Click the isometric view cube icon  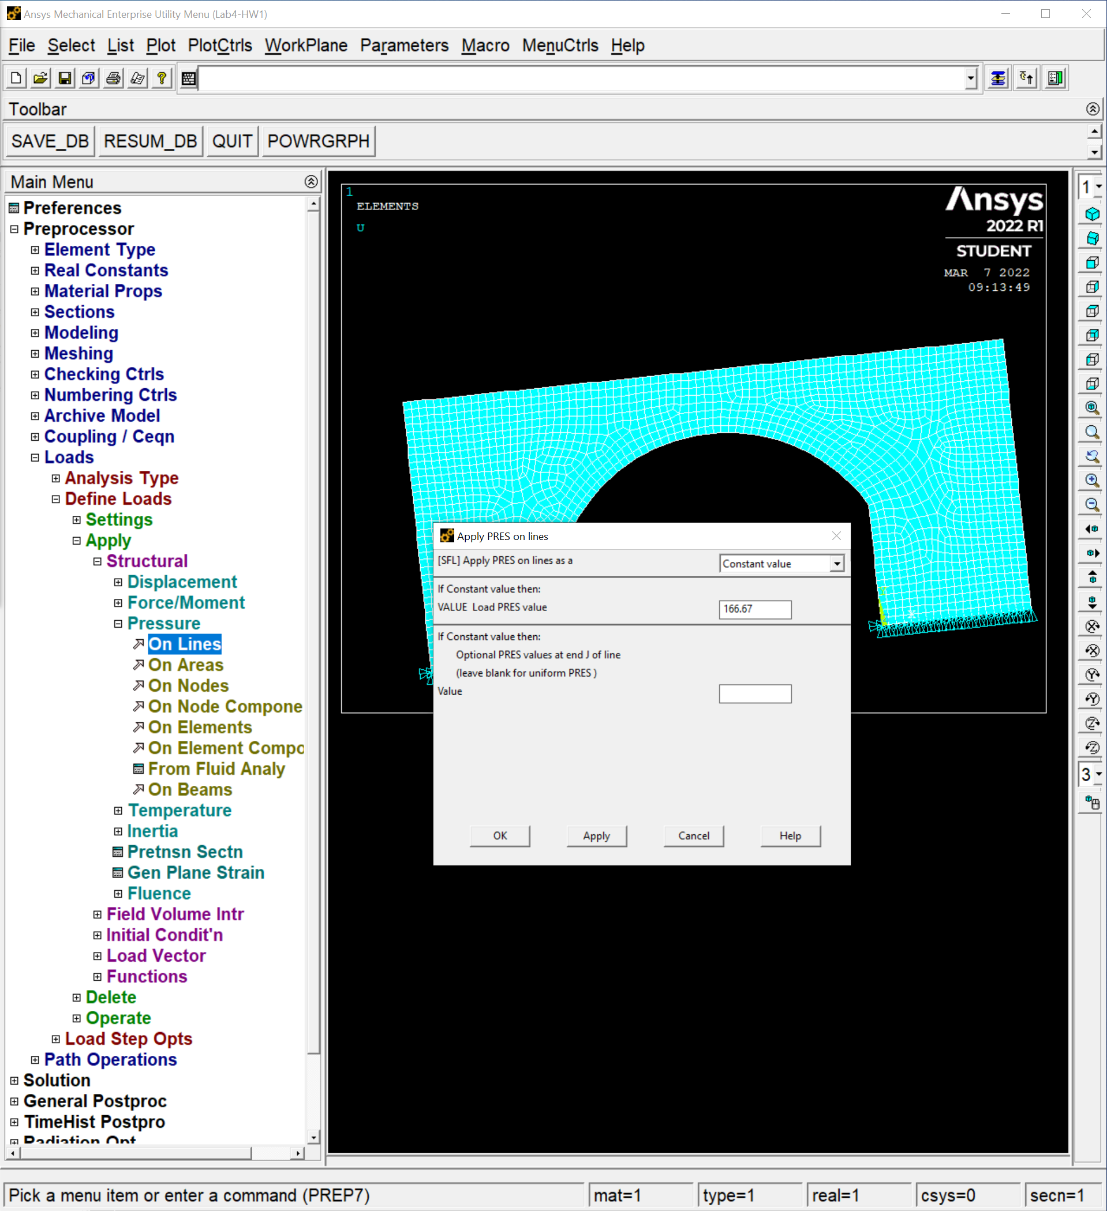1092,215
